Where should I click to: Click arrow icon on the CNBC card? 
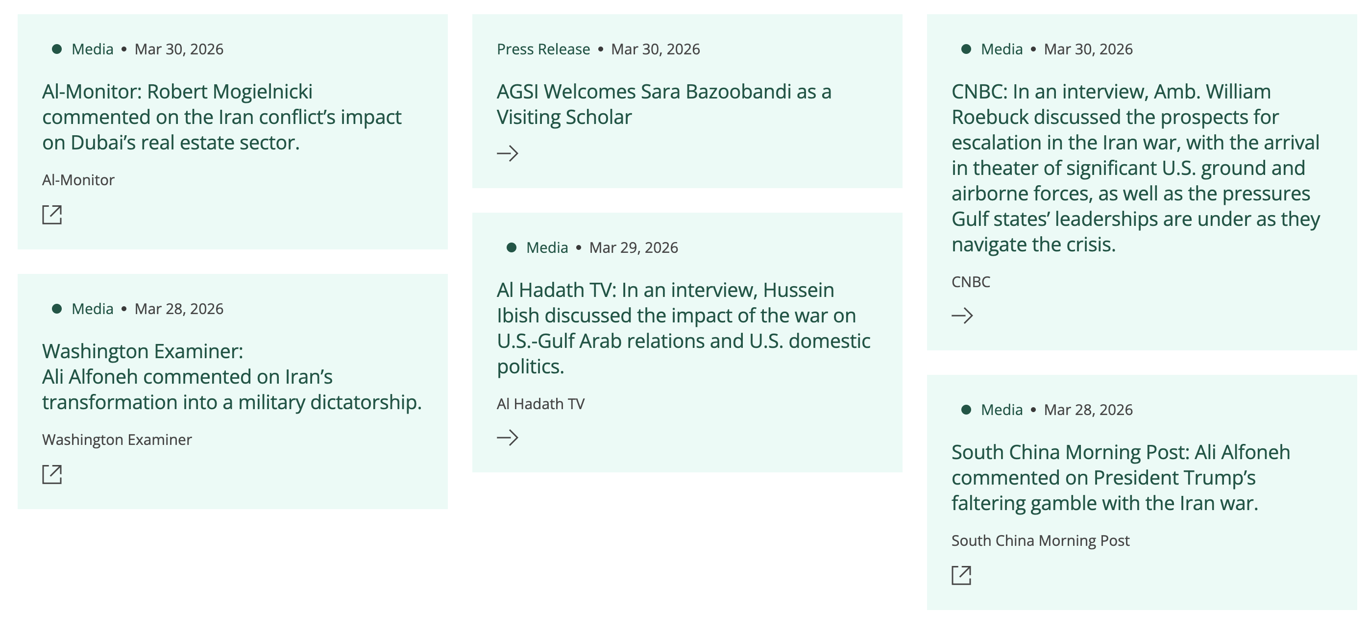pyautogui.click(x=962, y=316)
